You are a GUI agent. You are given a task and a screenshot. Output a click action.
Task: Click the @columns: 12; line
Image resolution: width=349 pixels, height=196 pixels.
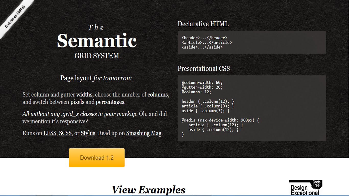(x=196, y=92)
